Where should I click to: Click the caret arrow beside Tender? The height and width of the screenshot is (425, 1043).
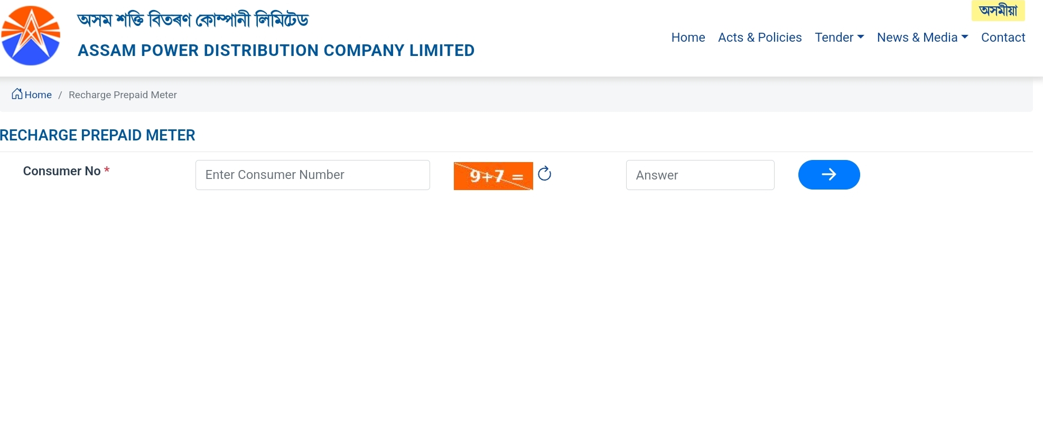pyautogui.click(x=861, y=37)
